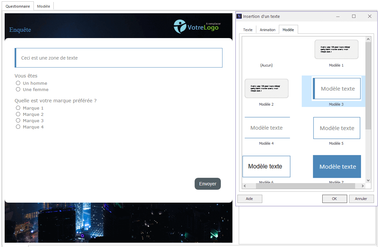Select the dialog's Modèle tab
Image resolution: width=379 pixels, height=247 pixels.
click(288, 30)
